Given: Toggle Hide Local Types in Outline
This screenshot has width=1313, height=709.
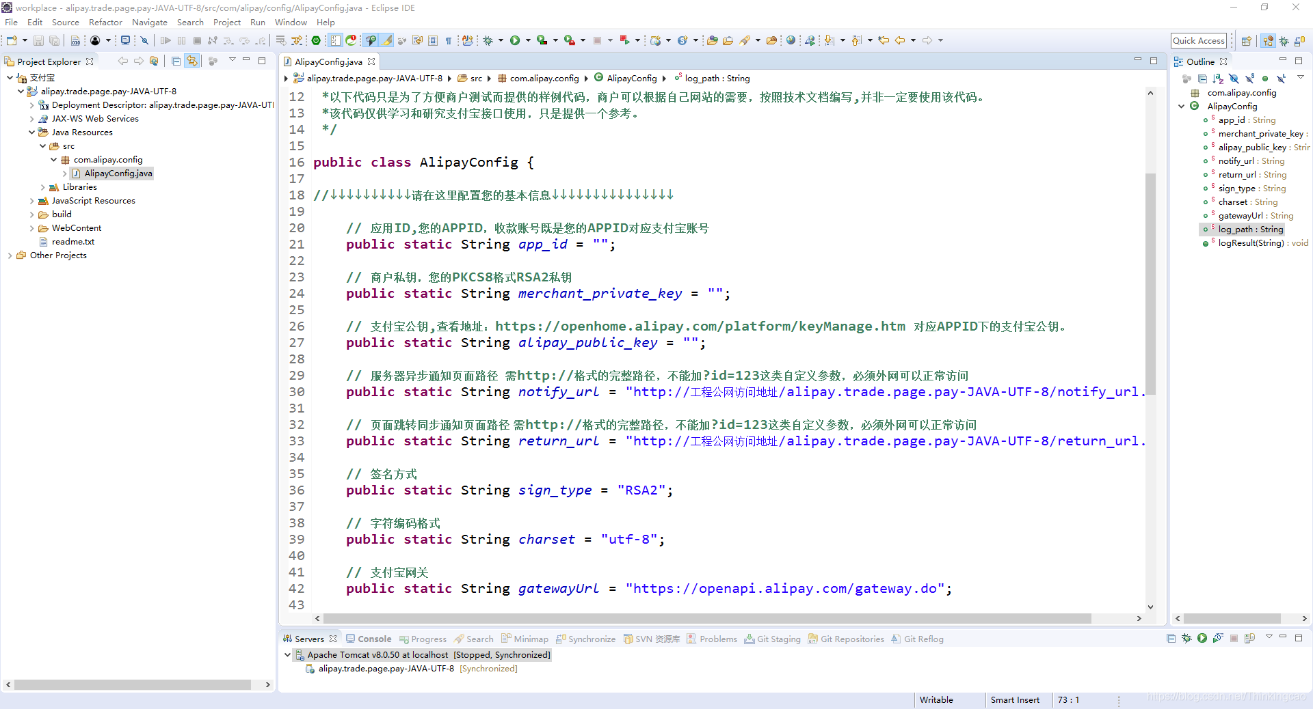Looking at the screenshot, I should [1281, 79].
